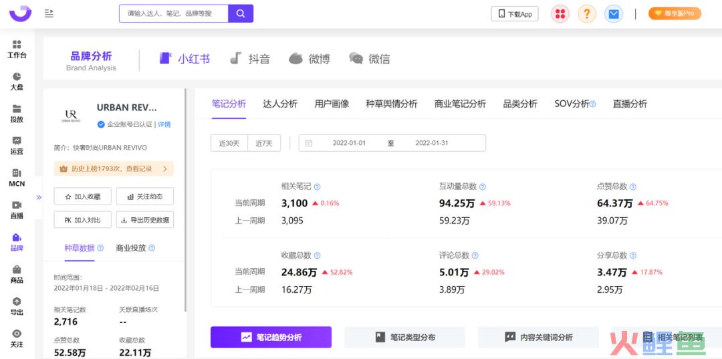Open 商品 in the left sidebar

tap(17, 274)
